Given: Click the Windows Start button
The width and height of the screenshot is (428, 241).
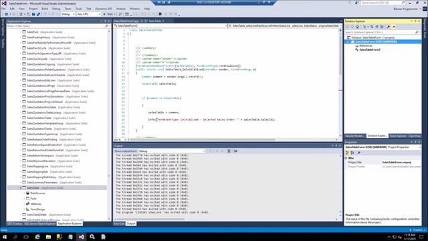Looking at the screenshot, I should click(5, 237).
